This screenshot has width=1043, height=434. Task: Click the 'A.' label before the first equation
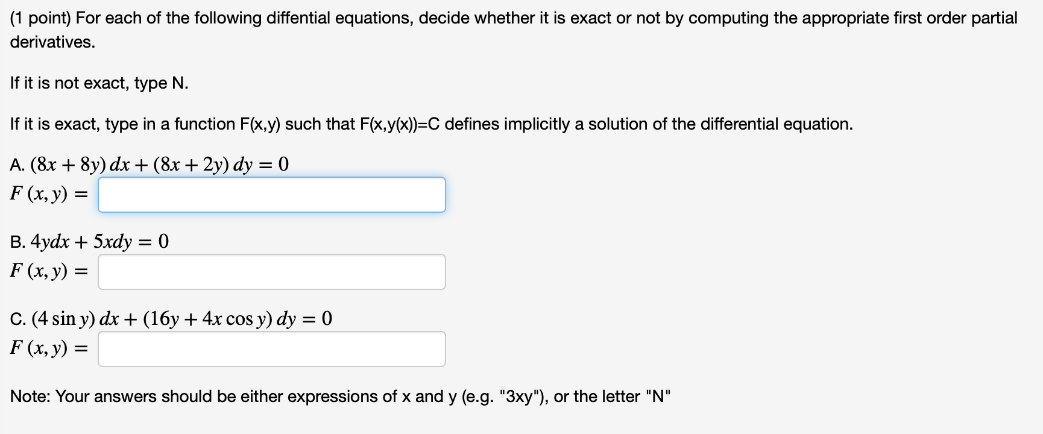click(17, 163)
